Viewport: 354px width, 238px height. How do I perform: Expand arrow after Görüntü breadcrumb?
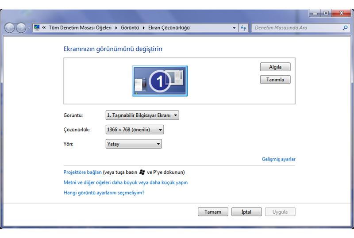coord(143,28)
